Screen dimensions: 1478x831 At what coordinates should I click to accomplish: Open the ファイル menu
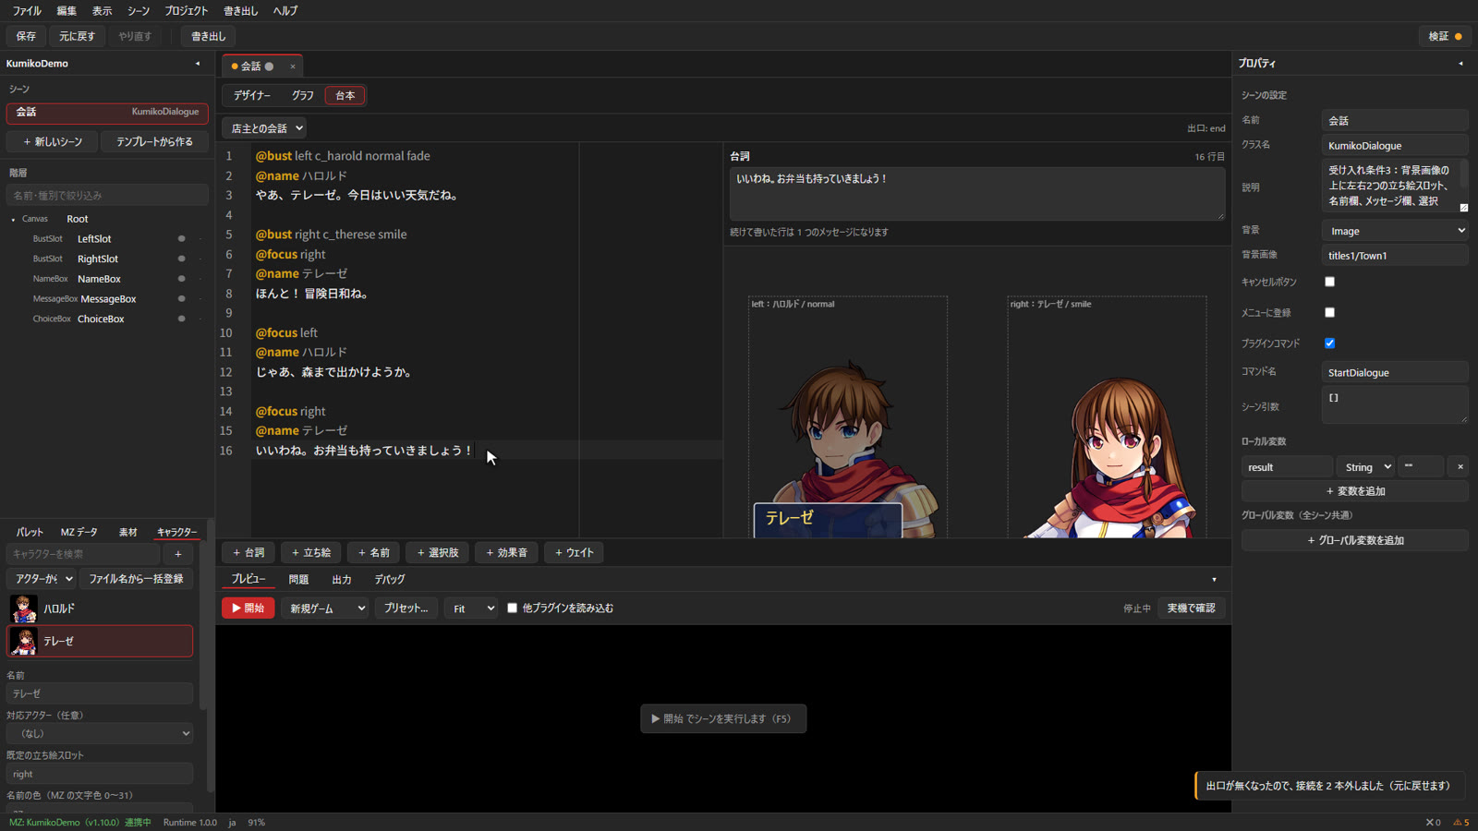pyautogui.click(x=27, y=11)
